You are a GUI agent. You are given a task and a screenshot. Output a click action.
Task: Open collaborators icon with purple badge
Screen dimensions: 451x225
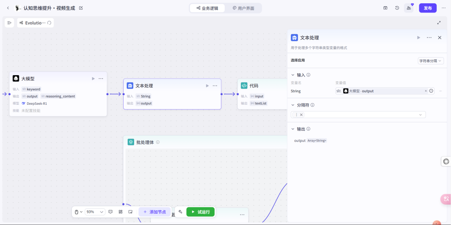pyautogui.click(x=409, y=8)
